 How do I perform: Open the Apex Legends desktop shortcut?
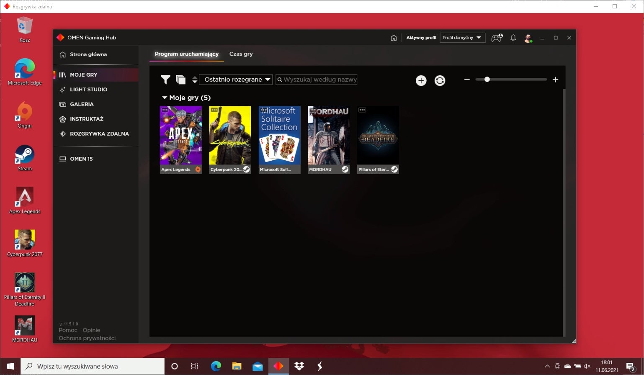[x=25, y=200]
